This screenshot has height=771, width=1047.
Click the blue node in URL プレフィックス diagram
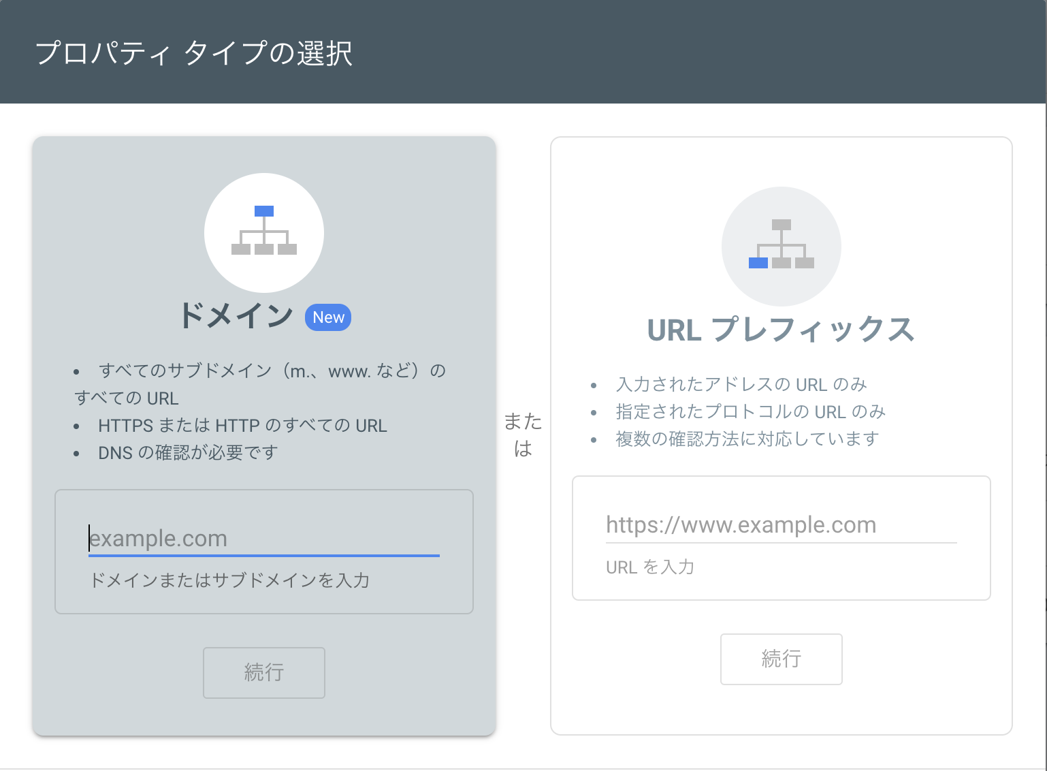coord(758,263)
